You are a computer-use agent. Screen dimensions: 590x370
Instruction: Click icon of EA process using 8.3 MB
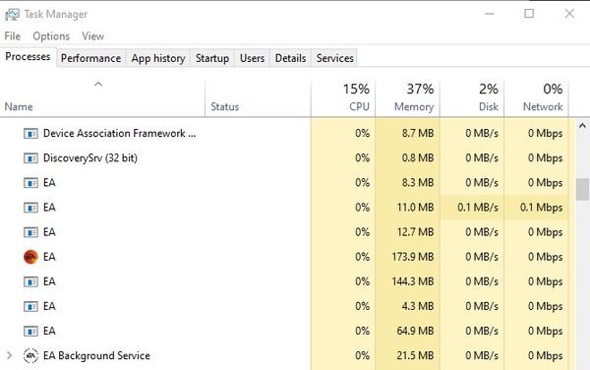(30, 183)
